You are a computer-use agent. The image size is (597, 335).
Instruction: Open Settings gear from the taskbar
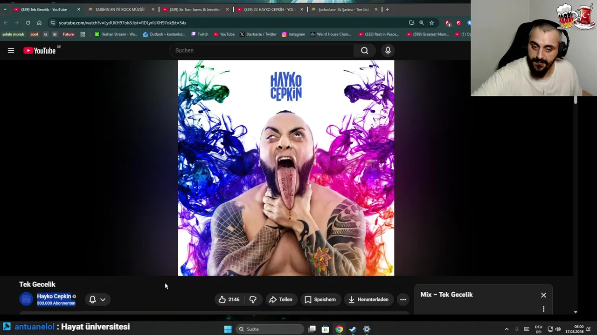(x=367, y=329)
